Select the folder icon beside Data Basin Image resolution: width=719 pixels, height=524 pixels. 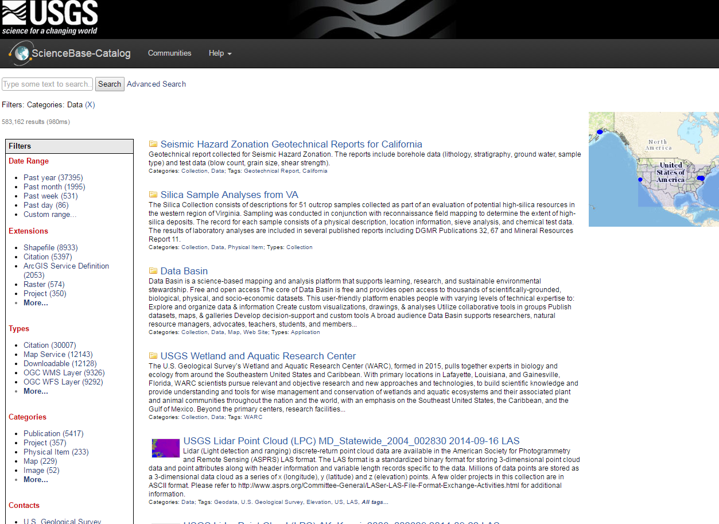pos(153,270)
